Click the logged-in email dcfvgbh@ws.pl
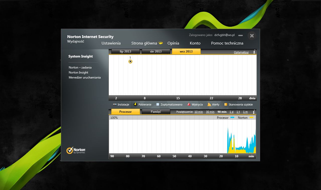 pos(224,35)
